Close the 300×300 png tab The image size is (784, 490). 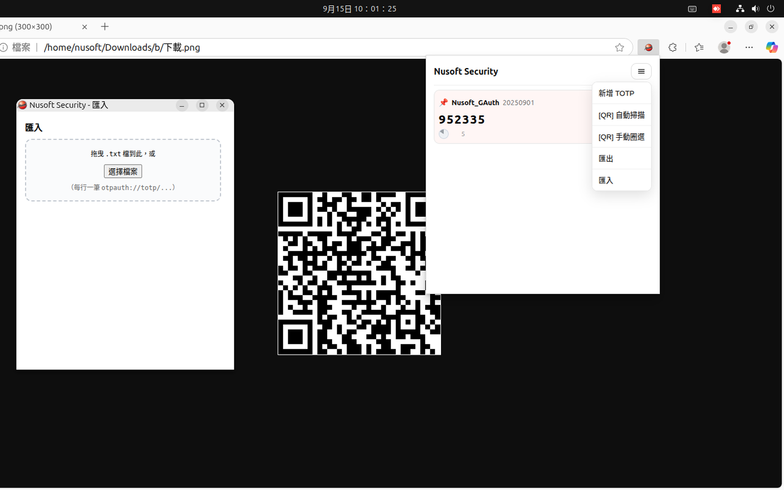85,27
